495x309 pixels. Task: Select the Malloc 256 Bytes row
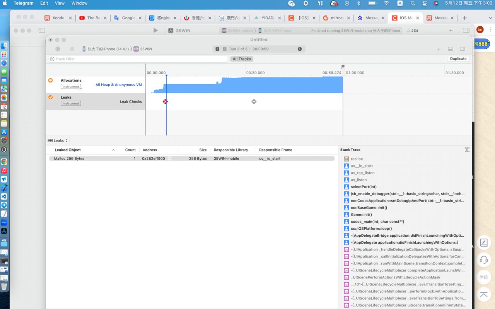point(192,159)
